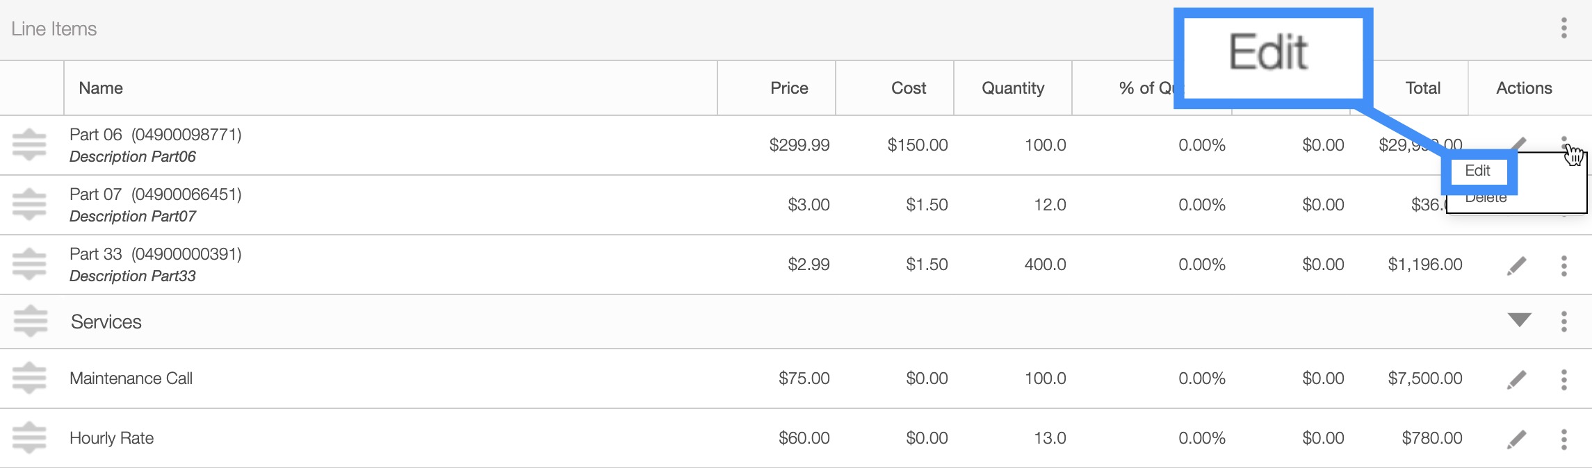Select the Hourly Rate row drag handle
The image size is (1592, 468).
point(29,438)
